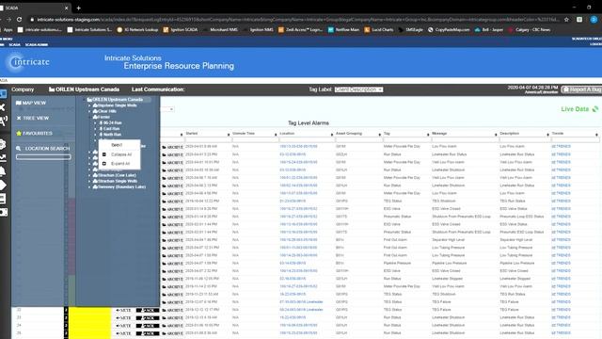602x339 pixels.
Task: Open TRENDS for the Pipeline Low Pressure row
Action: [561, 264]
